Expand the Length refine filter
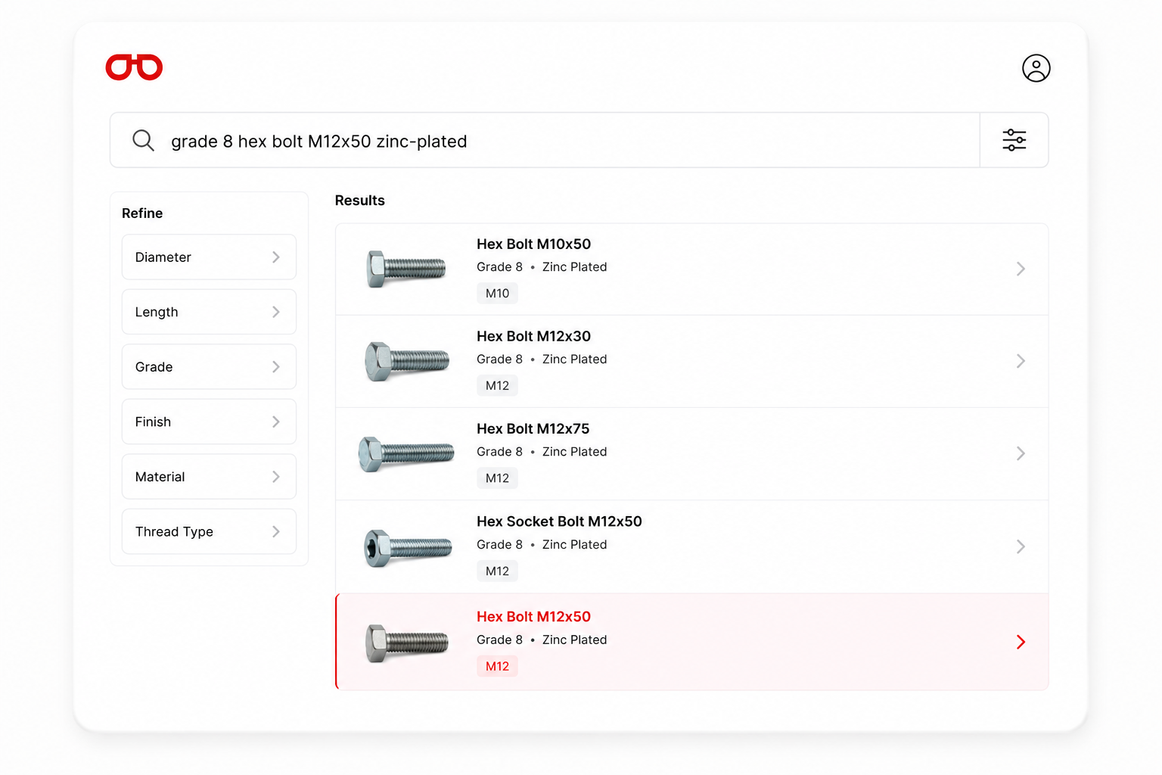Image resolution: width=1162 pixels, height=775 pixels. tap(209, 312)
